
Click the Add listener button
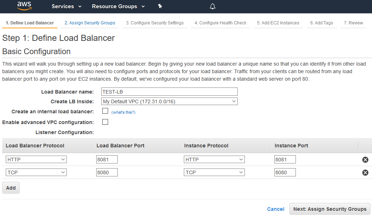(11, 188)
